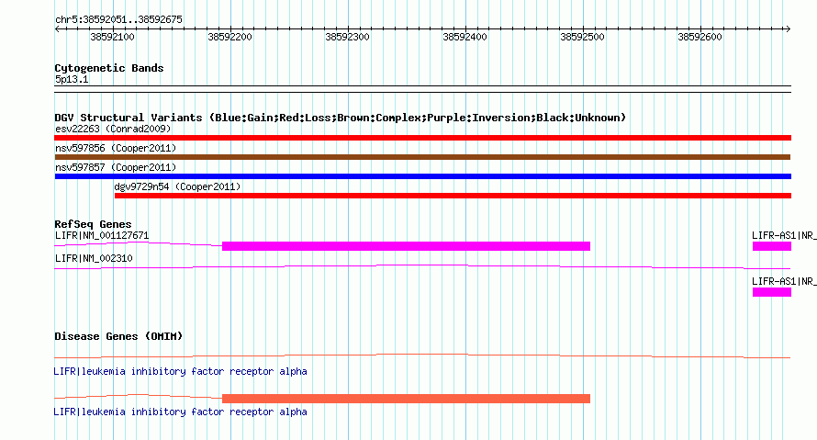Click the LIFR|NM_001127671 transcript label
Viewport: 817px width, 440px height.
(102, 236)
